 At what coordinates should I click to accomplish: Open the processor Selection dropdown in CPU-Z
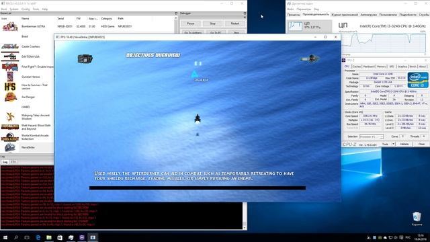[x=372, y=136]
